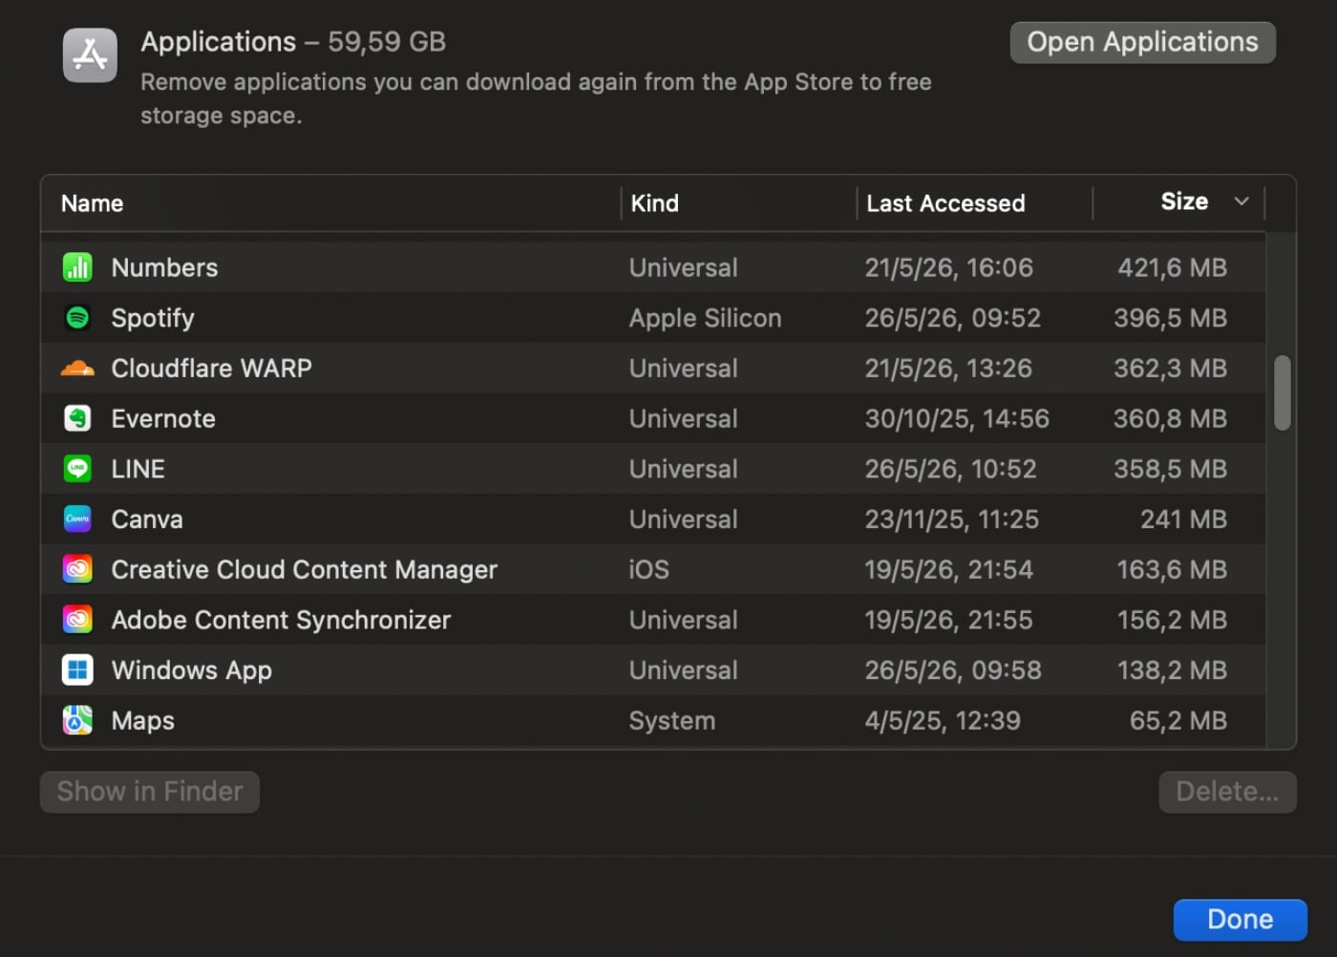Click the 26/5/26, 10:52 access date
The image size is (1337, 957).
[950, 469]
